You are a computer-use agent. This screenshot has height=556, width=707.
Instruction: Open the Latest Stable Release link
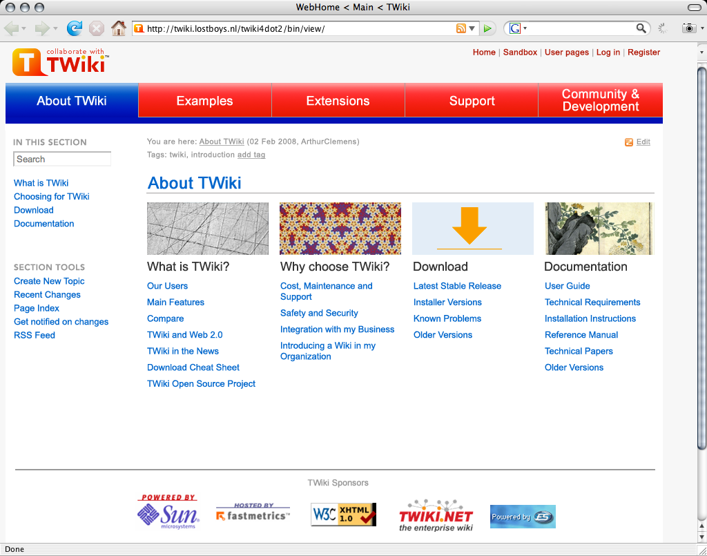click(457, 286)
